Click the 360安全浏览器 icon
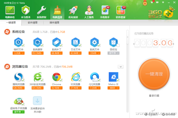This screenshot has height=118, width=178. [37, 77]
